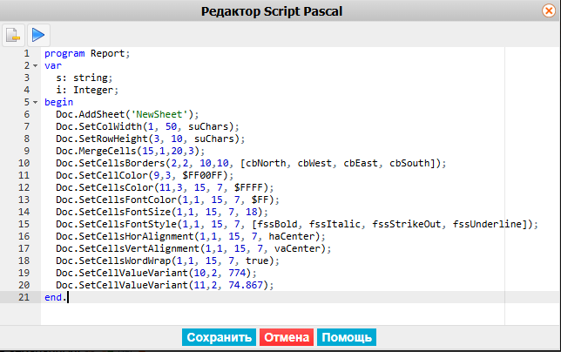Click the Doc.SetCellsFontColor line
The height and width of the screenshot is (352, 561).
coord(167,200)
